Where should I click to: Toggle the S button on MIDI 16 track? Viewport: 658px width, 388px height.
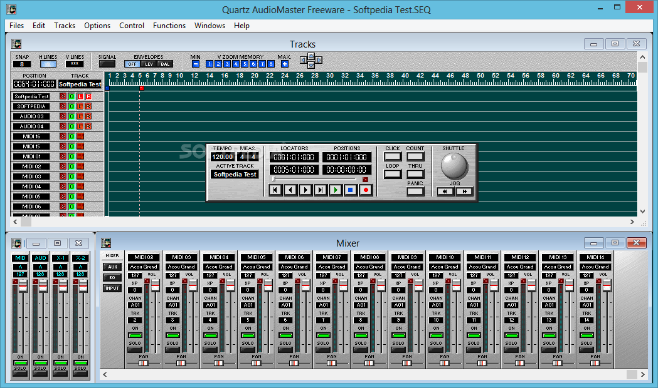pos(63,136)
